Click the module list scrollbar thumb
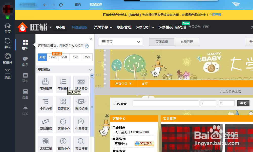Screen dimensions: 253x152 coord(92,107)
